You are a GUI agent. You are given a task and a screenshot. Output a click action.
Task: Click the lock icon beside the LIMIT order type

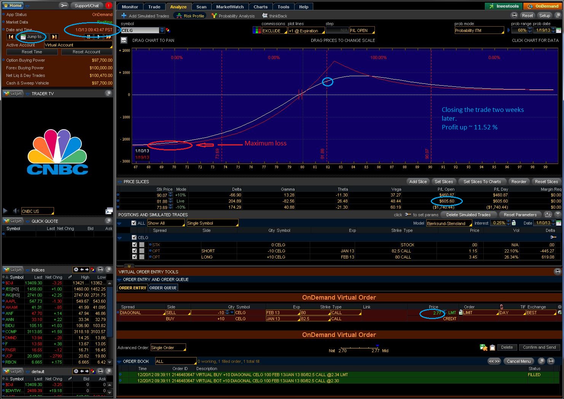460,313
